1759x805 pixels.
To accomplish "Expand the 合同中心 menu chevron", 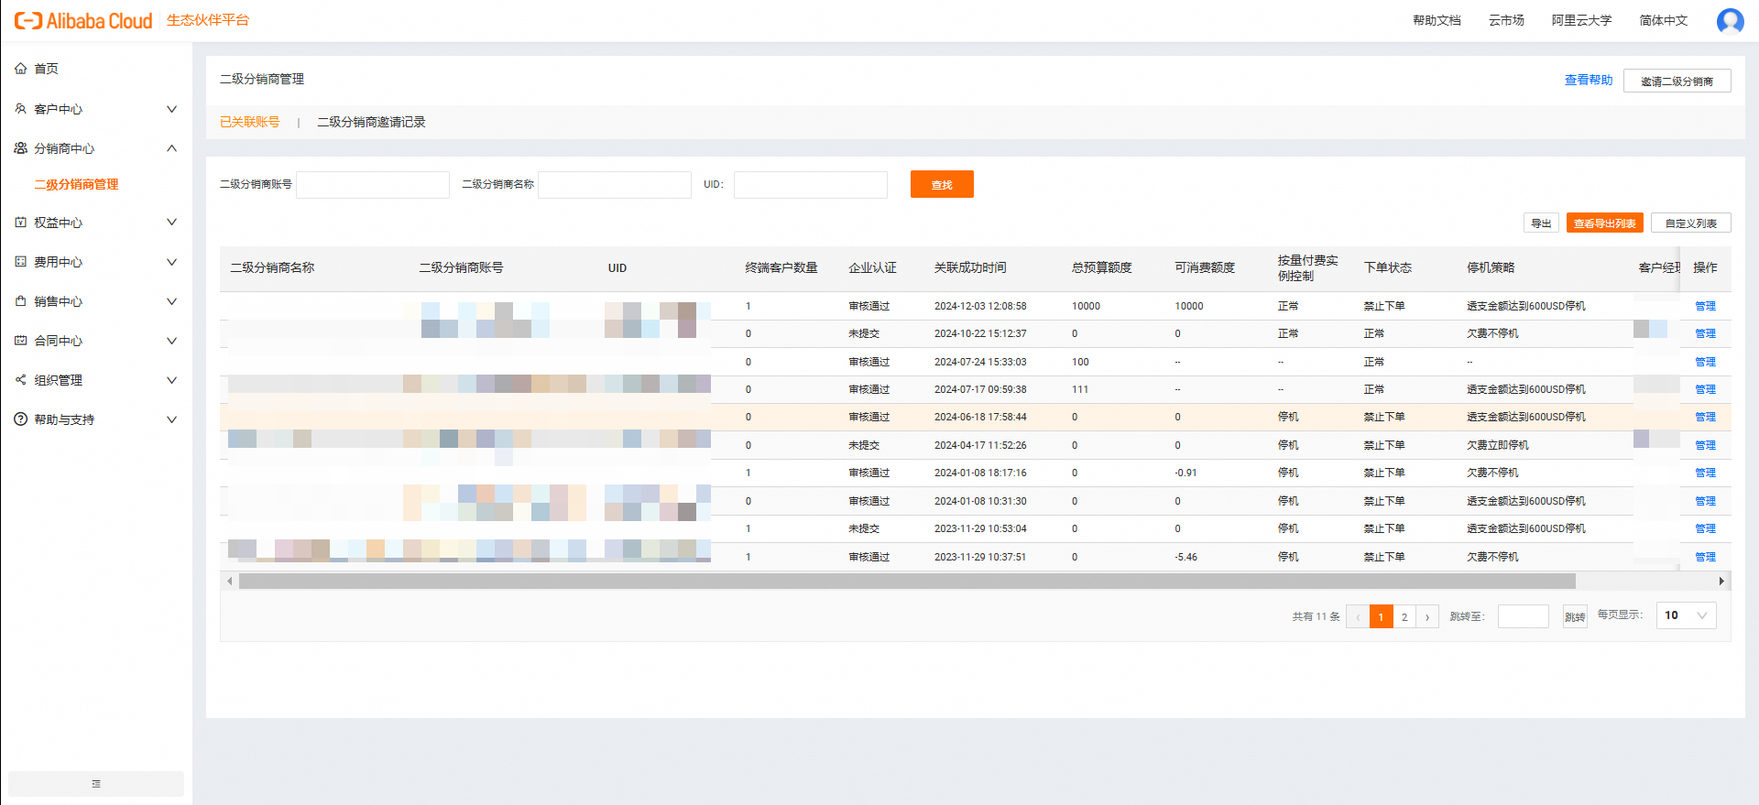I will 171,341.
